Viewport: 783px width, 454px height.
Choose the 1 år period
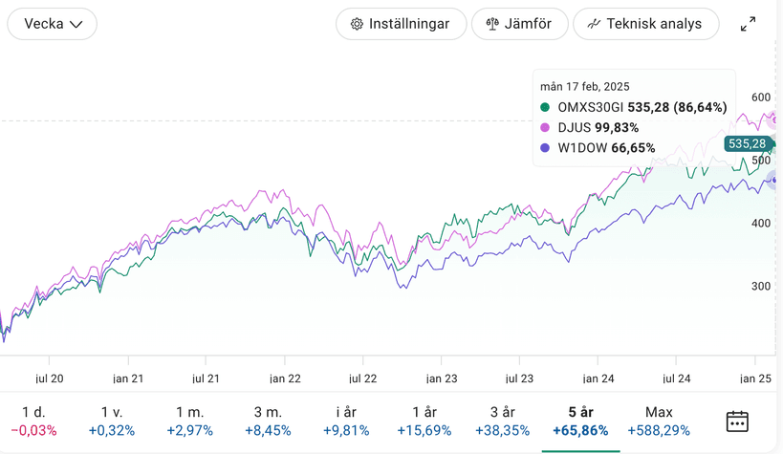click(x=424, y=421)
